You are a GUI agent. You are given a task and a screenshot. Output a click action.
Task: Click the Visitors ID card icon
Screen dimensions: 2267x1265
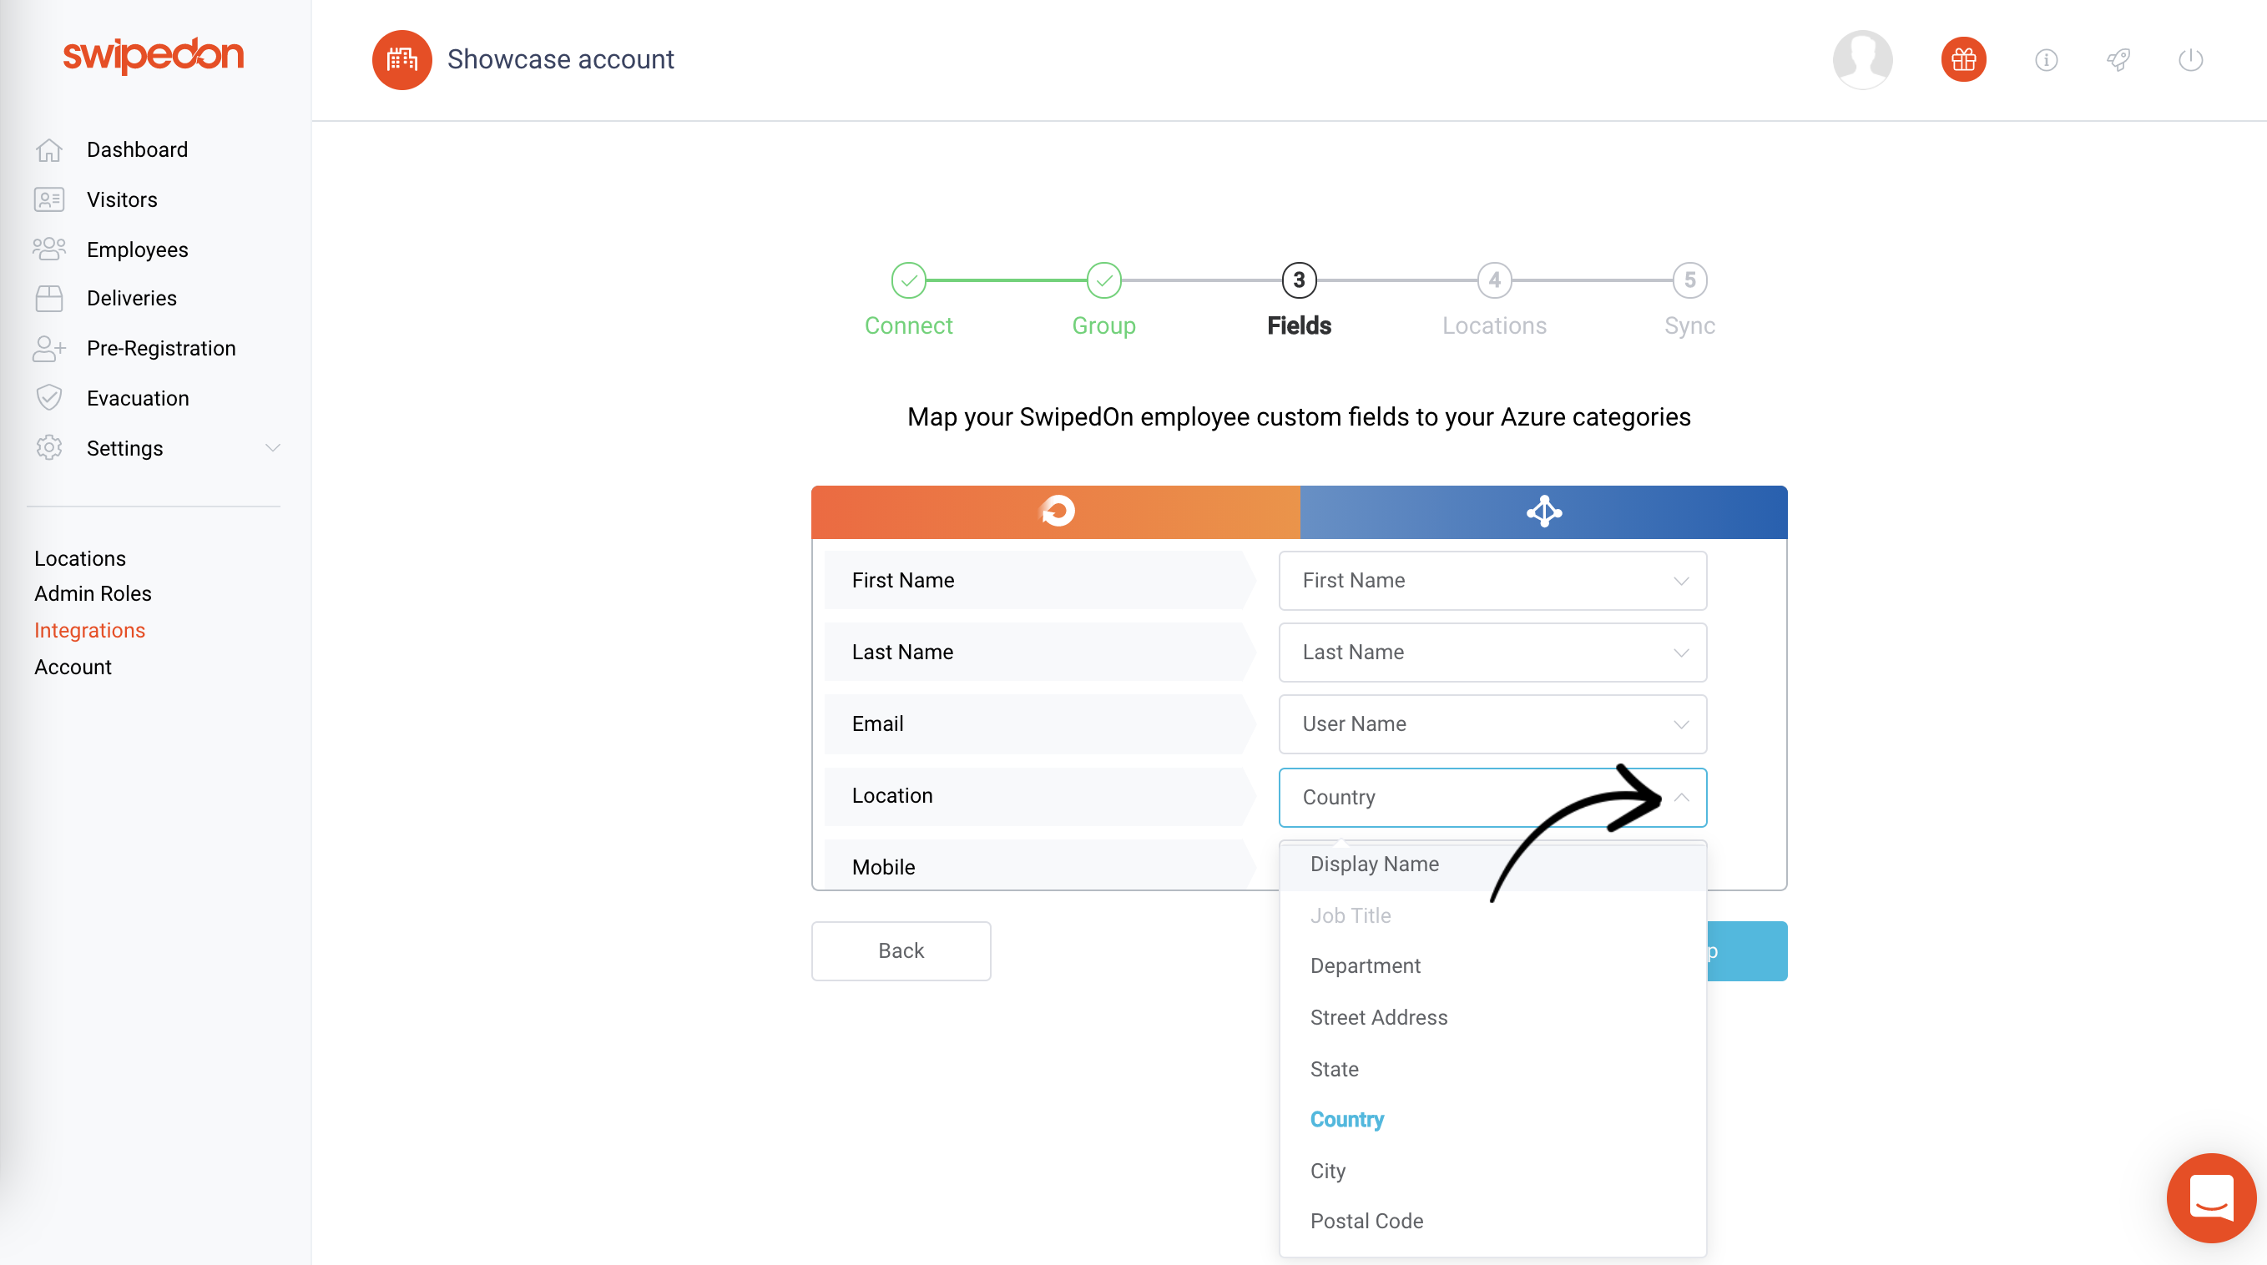49,199
